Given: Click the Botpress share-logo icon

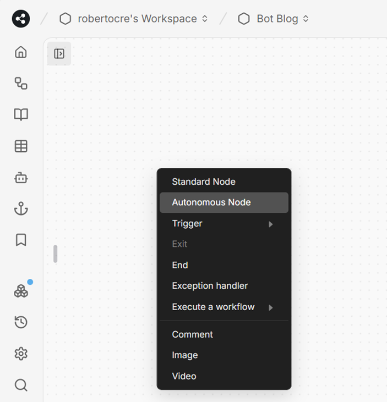Looking at the screenshot, I should (x=21, y=19).
